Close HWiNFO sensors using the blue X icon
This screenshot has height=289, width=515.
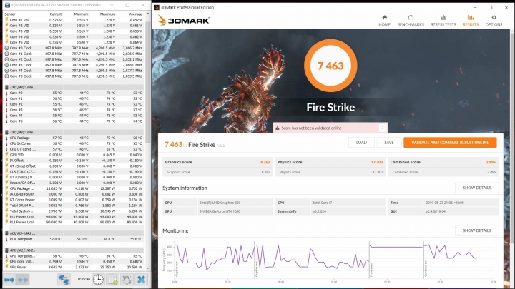141,280
